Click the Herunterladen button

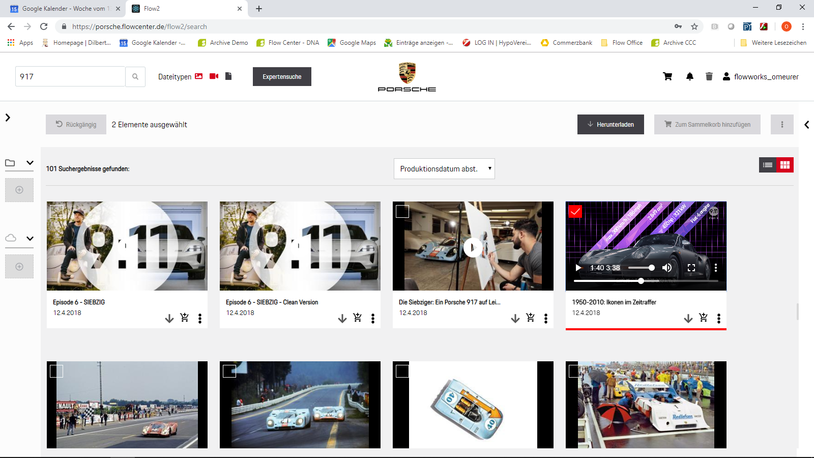coord(610,125)
